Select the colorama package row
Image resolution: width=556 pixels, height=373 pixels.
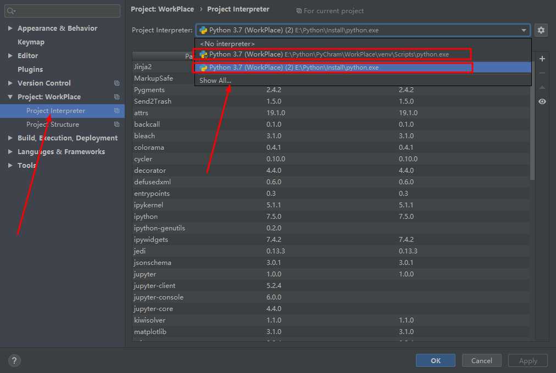click(x=331, y=147)
